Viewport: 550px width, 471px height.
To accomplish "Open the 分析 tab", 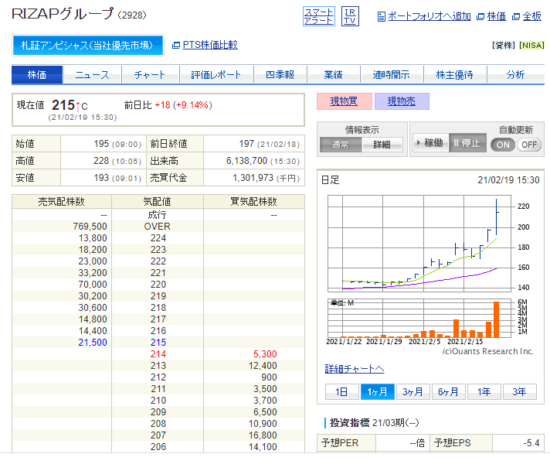I will pyautogui.click(x=516, y=75).
